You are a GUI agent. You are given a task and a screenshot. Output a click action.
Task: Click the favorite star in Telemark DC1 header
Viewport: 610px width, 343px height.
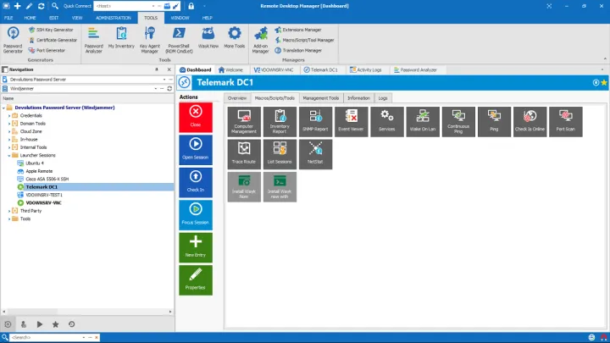click(604, 82)
